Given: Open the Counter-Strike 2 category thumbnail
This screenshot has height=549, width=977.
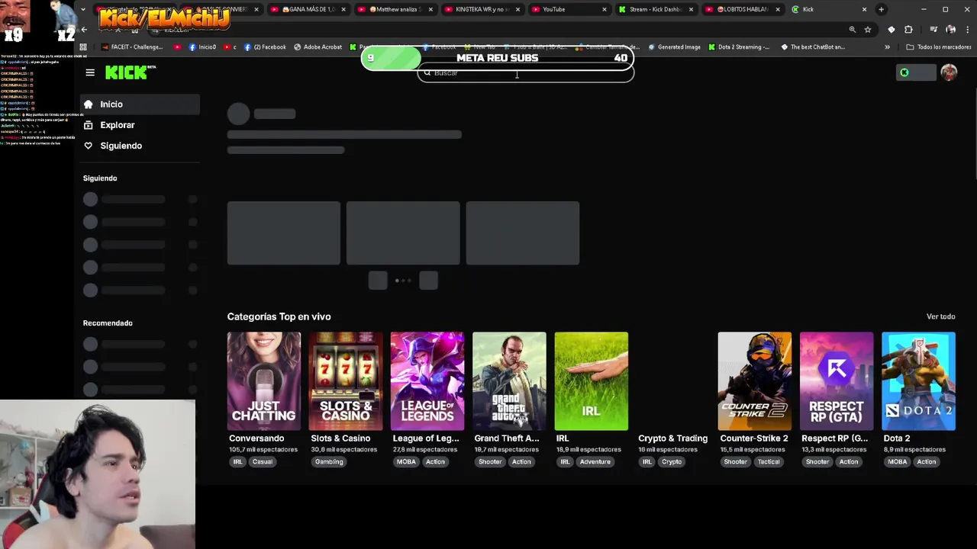Looking at the screenshot, I should point(755,381).
